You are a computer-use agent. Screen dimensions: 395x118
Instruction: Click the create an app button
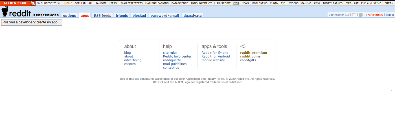[32, 22]
